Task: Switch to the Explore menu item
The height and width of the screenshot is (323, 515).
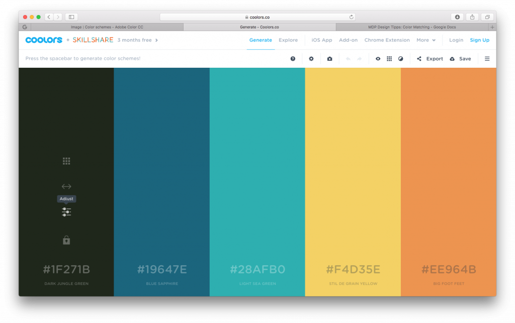Action: click(288, 40)
